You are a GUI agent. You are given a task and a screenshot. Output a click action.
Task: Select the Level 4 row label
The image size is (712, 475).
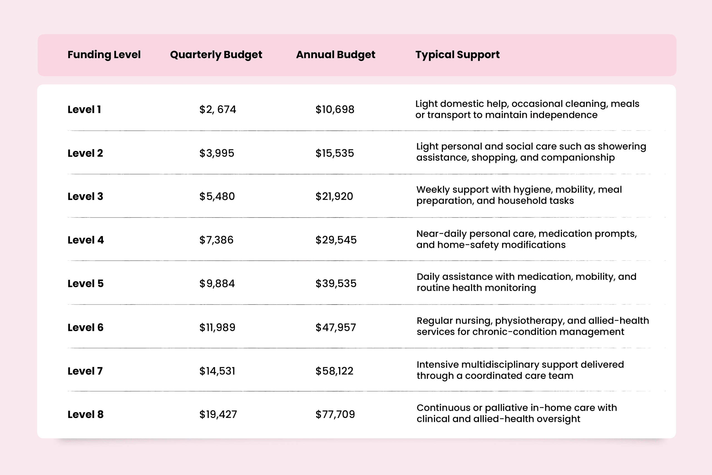85,240
